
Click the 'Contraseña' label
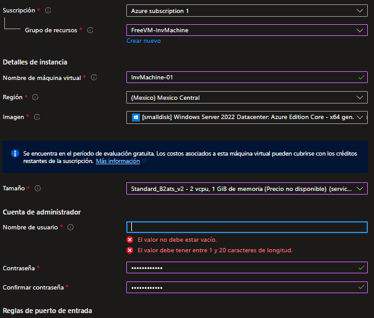(x=19, y=268)
